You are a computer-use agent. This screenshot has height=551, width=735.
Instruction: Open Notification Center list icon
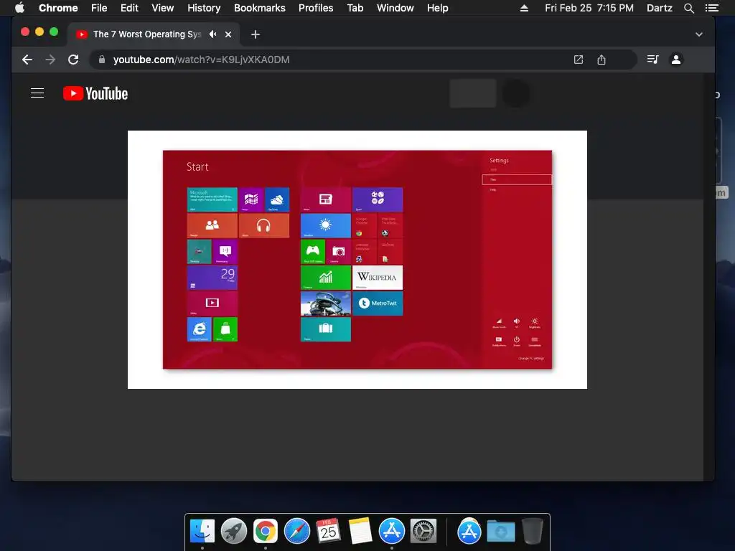point(711,8)
